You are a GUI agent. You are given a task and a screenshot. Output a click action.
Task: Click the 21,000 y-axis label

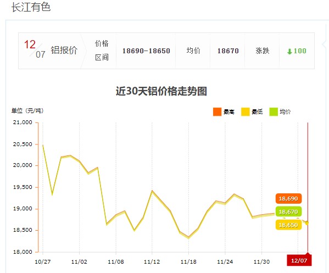(23, 122)
